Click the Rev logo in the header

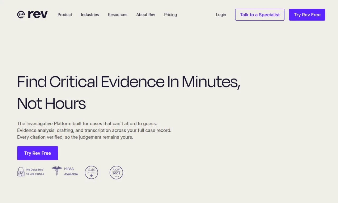coord(32,15)
